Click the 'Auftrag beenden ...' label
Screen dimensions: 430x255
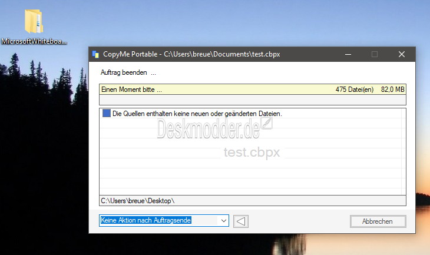128,72
